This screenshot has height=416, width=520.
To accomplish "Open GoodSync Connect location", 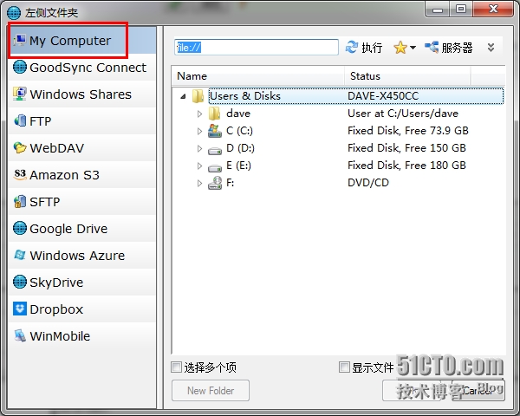I will tap(82, 68).
